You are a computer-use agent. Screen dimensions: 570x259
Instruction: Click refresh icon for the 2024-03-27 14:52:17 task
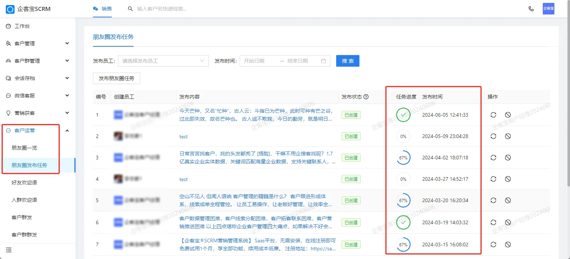click(x=493, y=179)
